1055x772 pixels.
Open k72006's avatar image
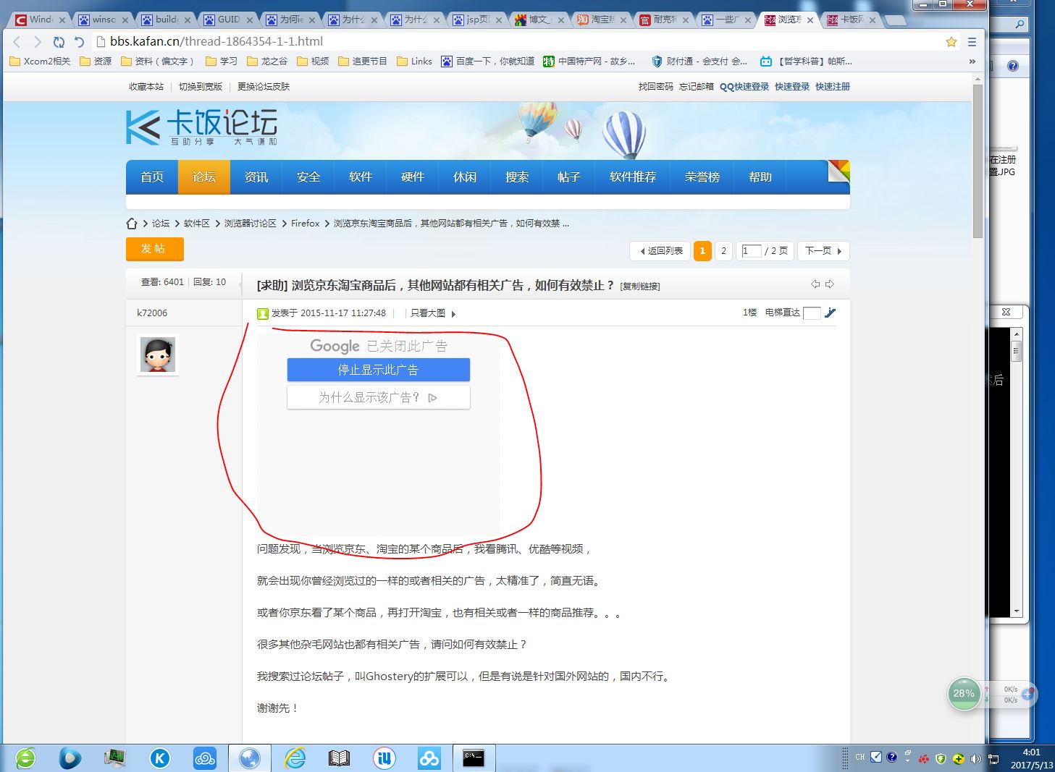158,355
